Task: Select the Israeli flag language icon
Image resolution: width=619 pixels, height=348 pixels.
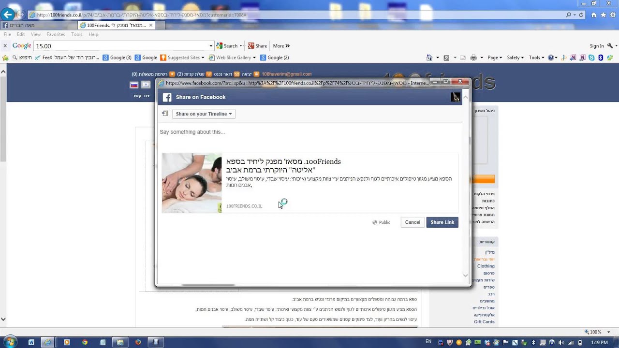Action: click(146, 85)
